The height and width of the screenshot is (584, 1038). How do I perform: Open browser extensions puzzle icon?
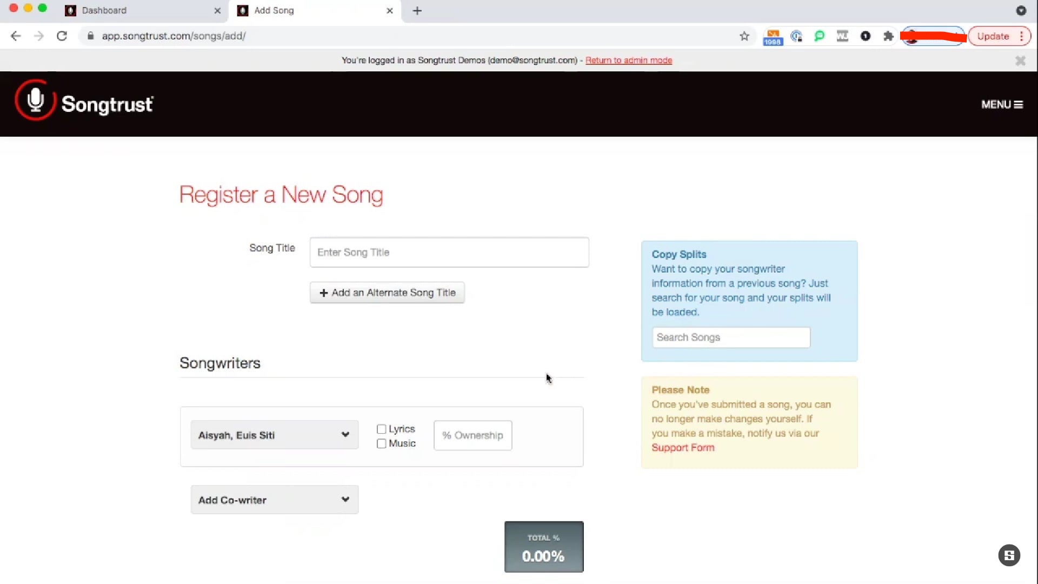[888, 36]
